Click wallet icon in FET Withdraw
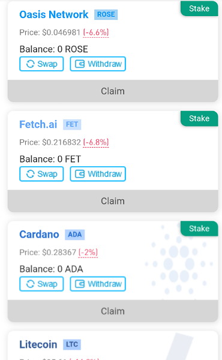 pos(80,174)
